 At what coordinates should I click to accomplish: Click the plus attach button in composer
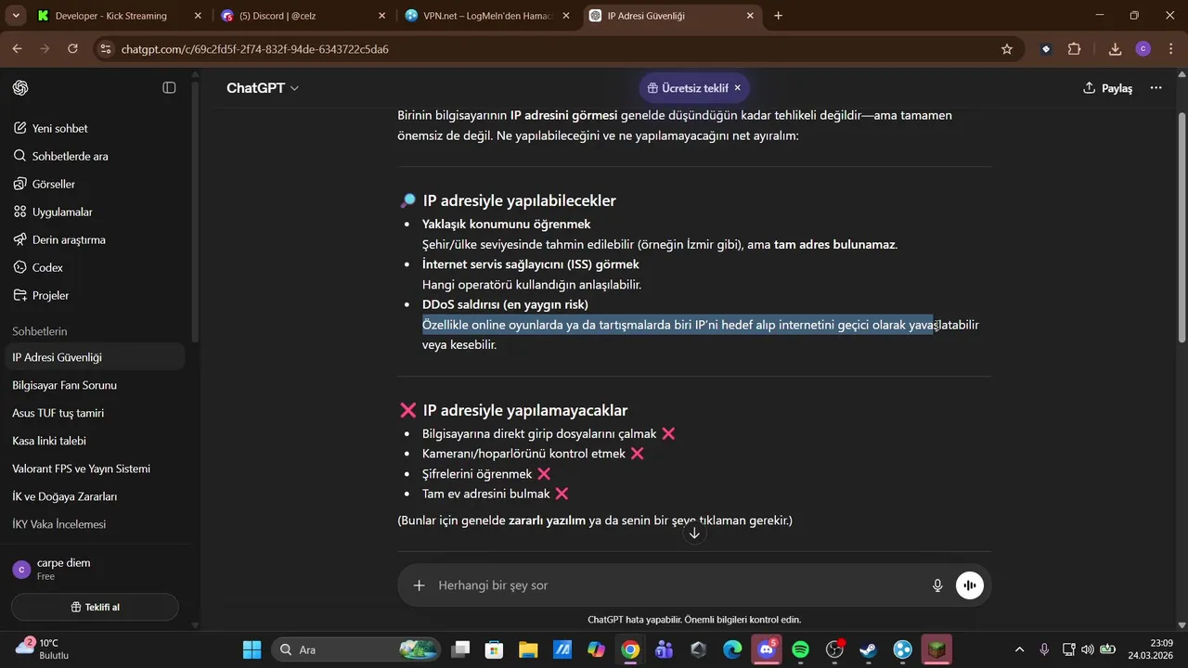pos(419,585)
